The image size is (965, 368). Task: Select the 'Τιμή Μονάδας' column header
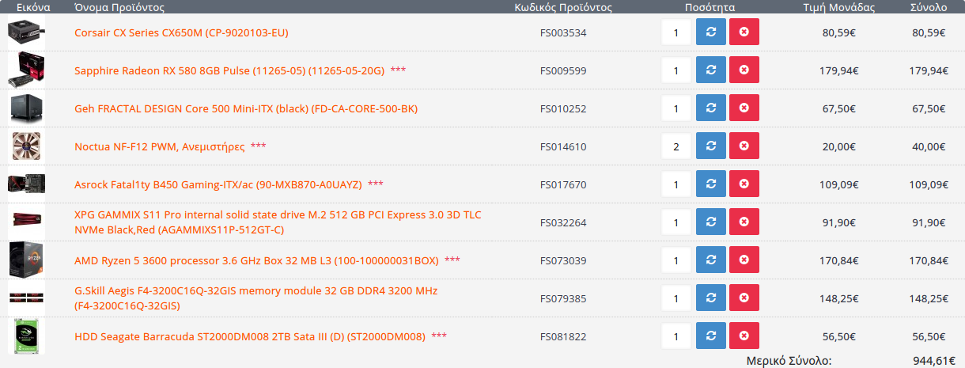point(839,7)
